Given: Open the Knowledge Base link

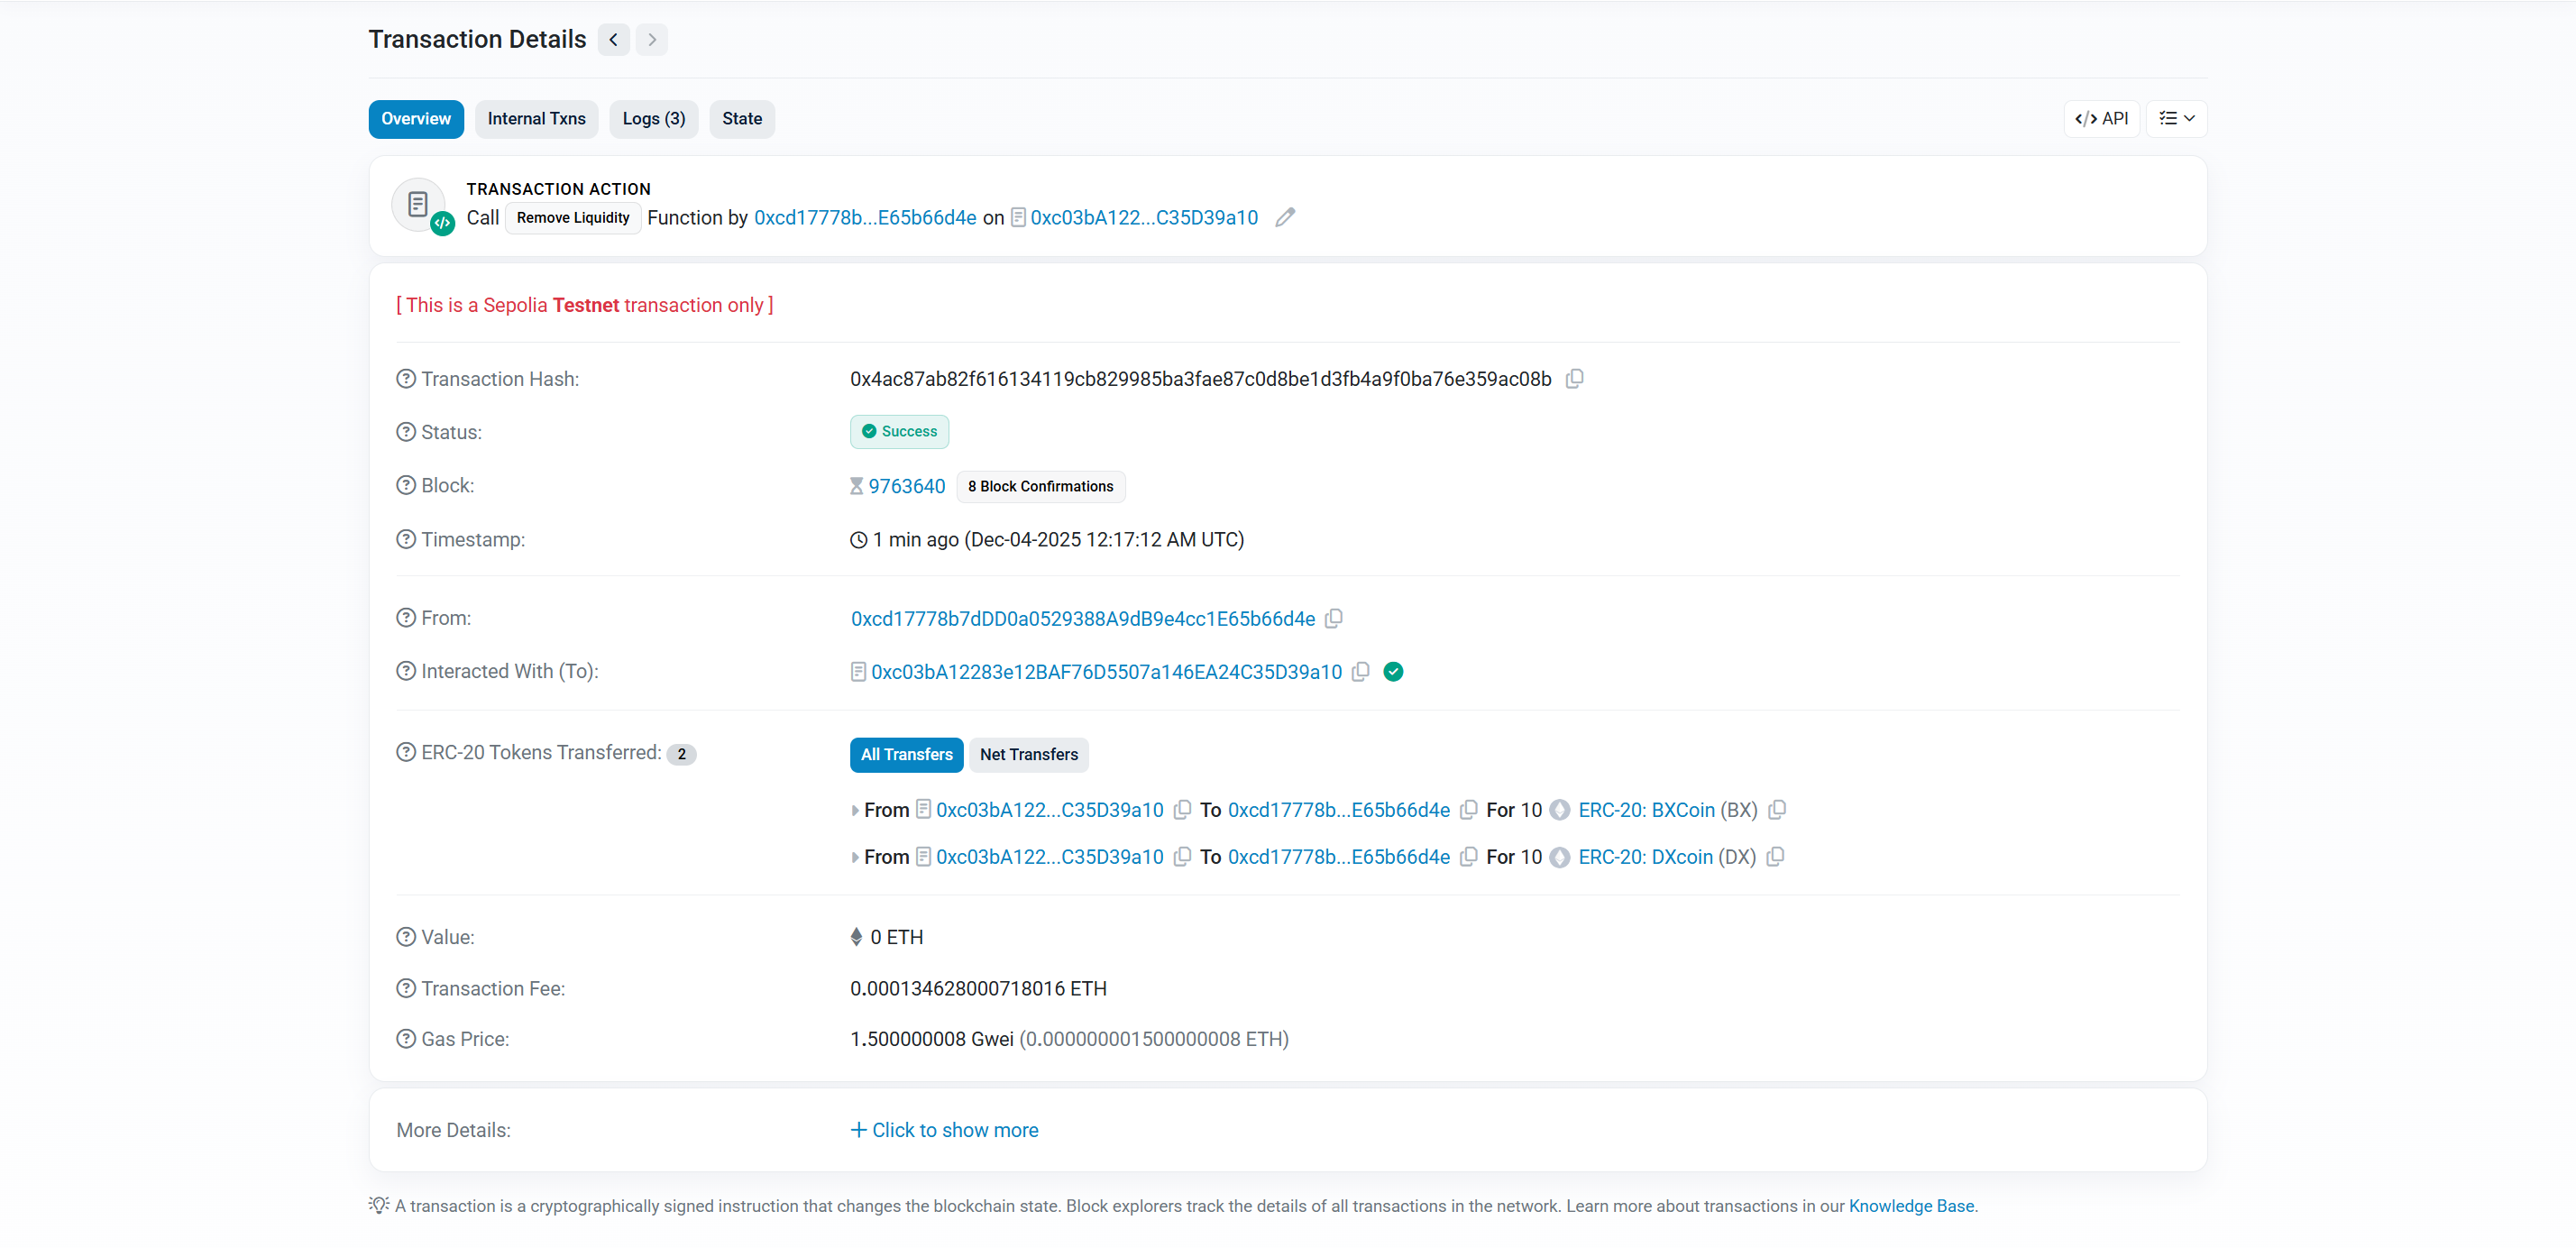Looking at the screenshot, I should click(1910, 1205).
